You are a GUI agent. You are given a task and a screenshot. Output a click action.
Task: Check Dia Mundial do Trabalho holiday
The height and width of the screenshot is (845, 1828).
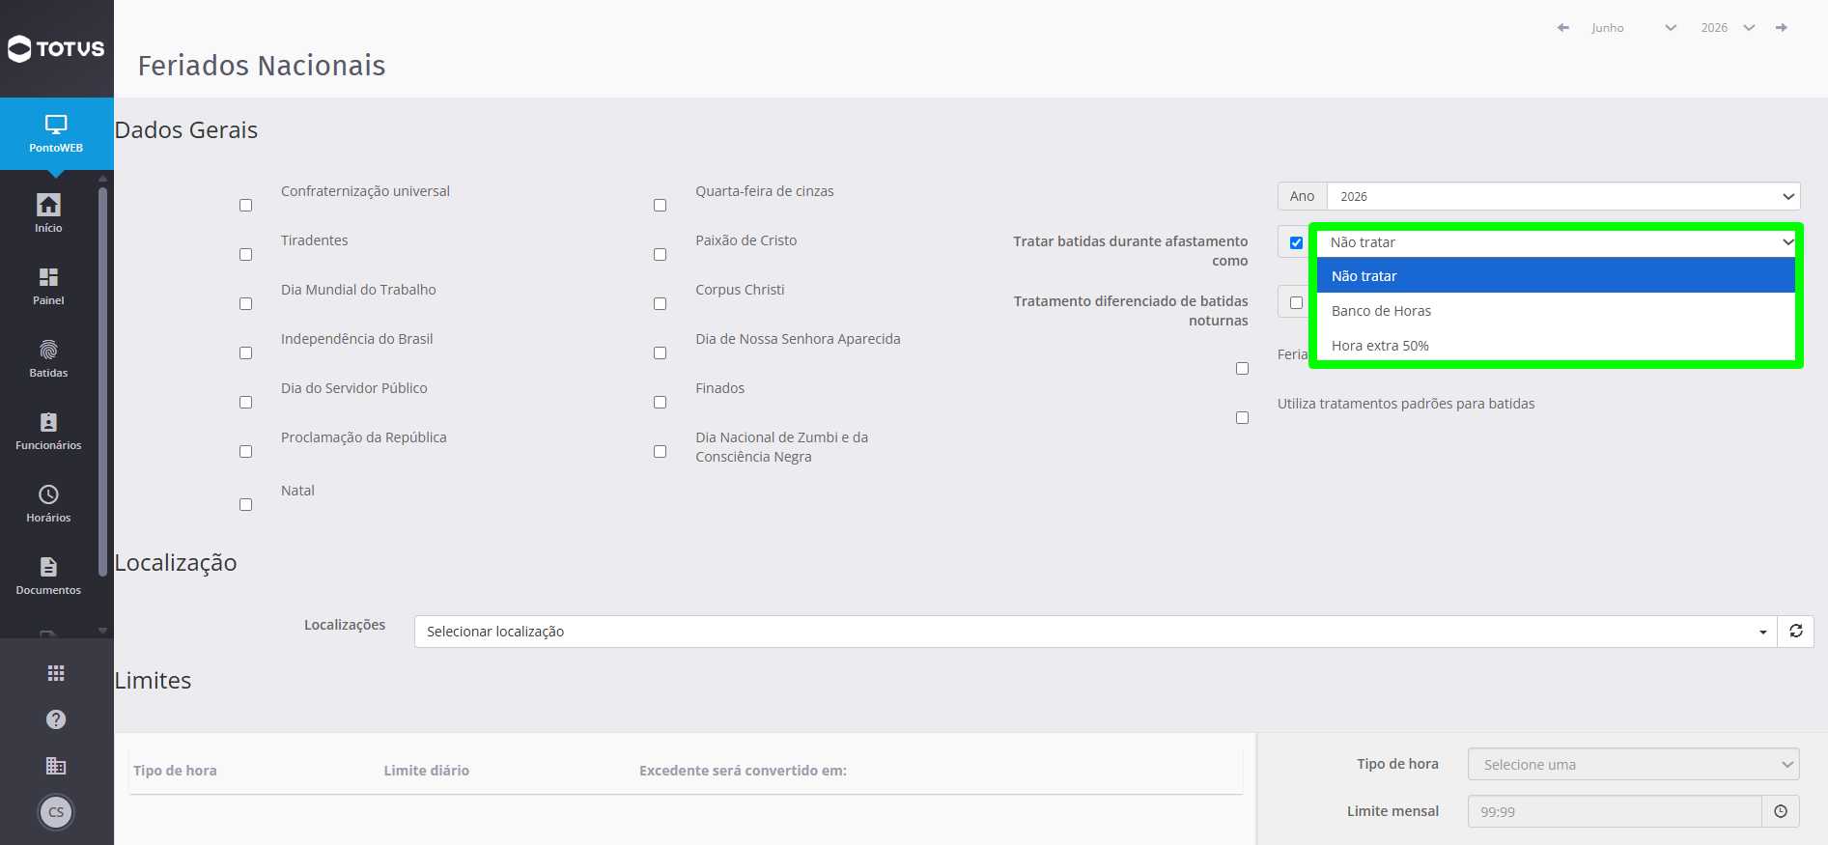pos(245,304)
